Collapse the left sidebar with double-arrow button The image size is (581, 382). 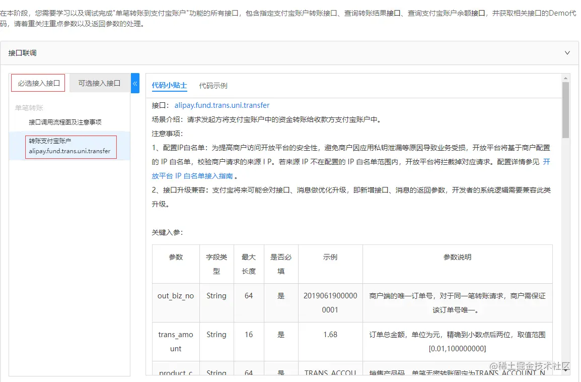click(135, 84)
